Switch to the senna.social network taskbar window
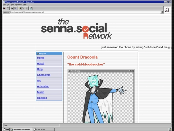This screenshot has width=174, height=131. coord(21,129)
